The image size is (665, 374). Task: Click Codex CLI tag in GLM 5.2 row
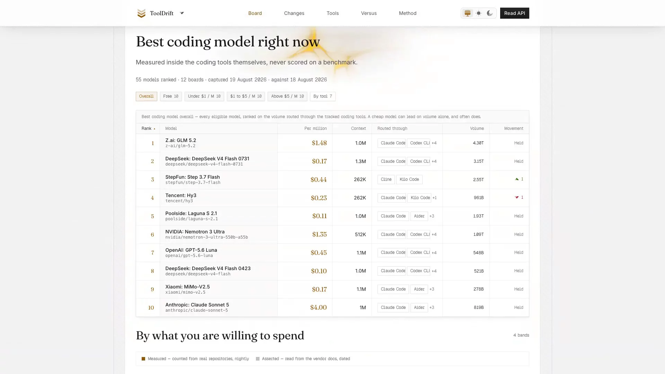pyautogui.click(x=418, y=143)
